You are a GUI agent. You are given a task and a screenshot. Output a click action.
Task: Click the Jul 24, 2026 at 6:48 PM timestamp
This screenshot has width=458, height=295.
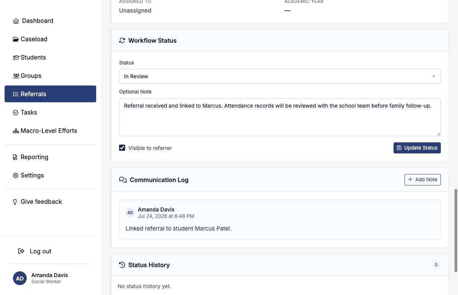pyautogui.click(x=166, y=216)
